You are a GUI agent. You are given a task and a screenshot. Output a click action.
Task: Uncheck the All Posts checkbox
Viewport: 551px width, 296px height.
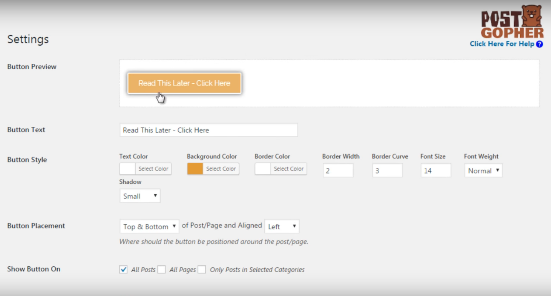[x=123, y=270]
